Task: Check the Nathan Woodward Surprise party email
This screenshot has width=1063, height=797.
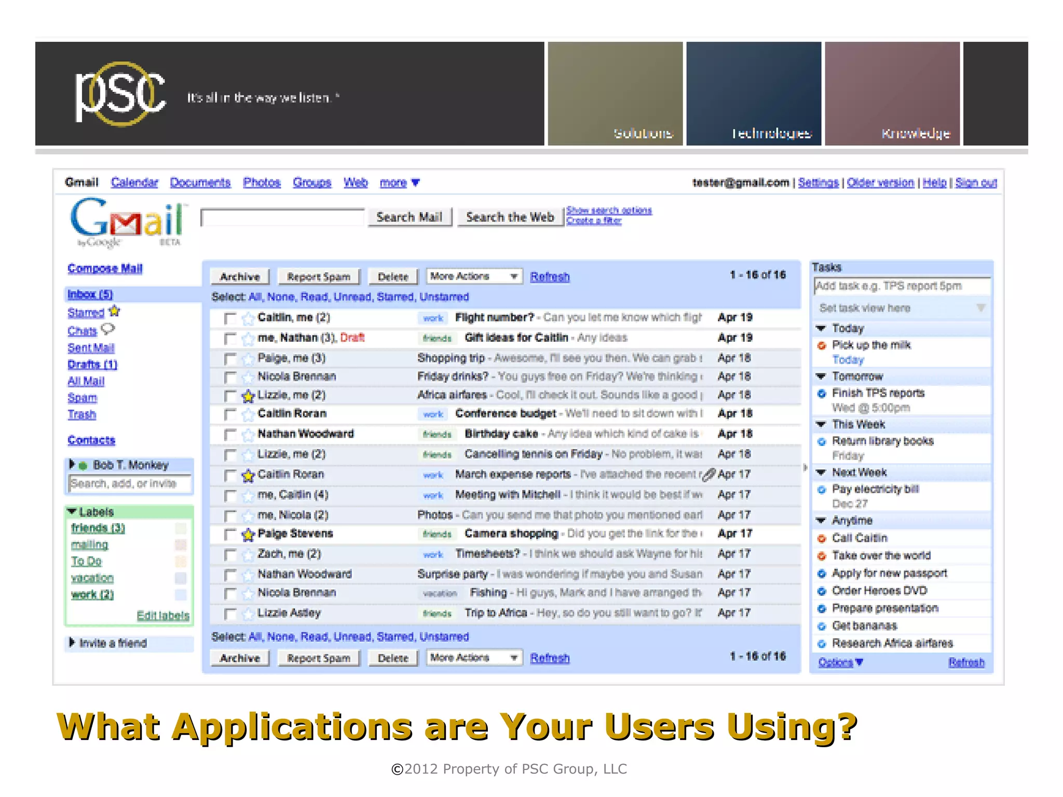Action: tap(230, 575)
